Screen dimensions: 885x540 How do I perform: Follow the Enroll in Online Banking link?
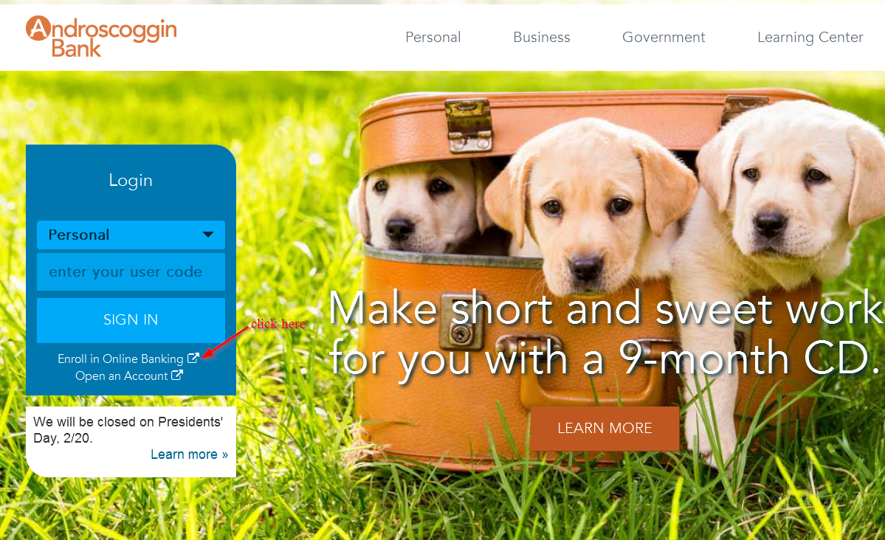[120, 359]
